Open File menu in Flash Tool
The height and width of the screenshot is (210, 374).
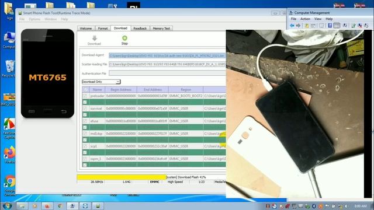(x=22, y=19)
